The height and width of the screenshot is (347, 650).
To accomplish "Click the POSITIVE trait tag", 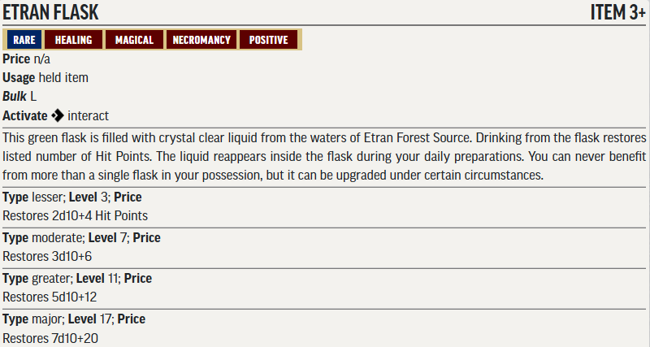I will pos(268,40).
